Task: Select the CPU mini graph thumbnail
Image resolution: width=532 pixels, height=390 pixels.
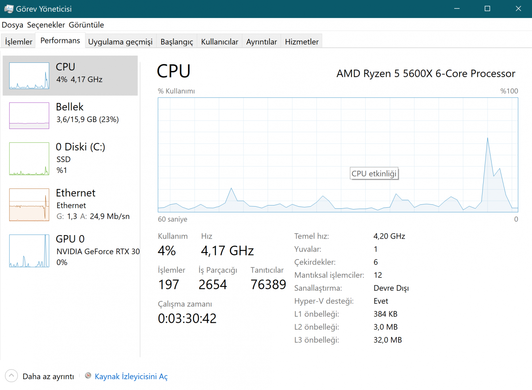Action: [29, 76]
